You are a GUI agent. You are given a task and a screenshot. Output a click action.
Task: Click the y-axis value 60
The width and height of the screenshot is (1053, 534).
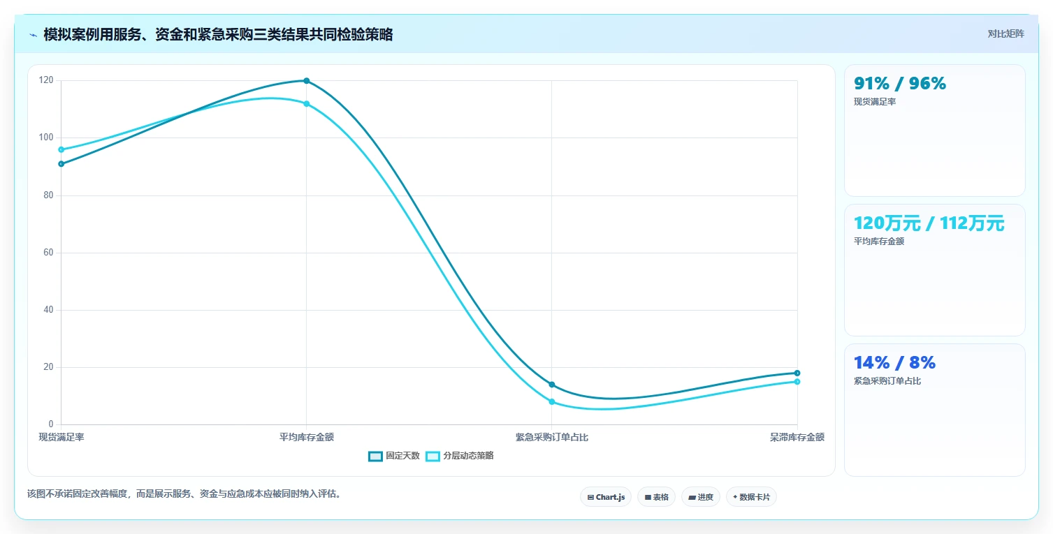(48, 252)
